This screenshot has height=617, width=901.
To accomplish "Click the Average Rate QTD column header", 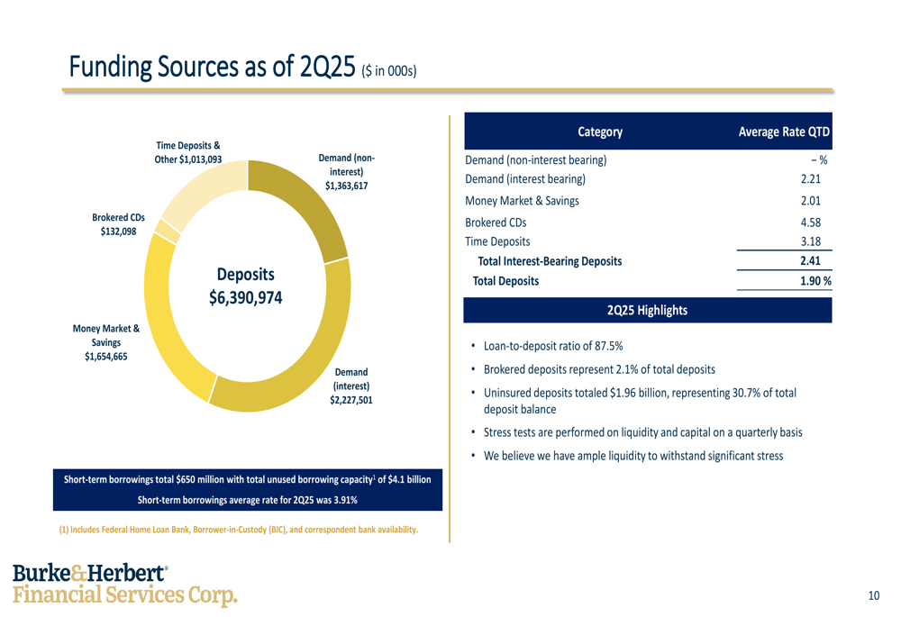I will [784, 132].
